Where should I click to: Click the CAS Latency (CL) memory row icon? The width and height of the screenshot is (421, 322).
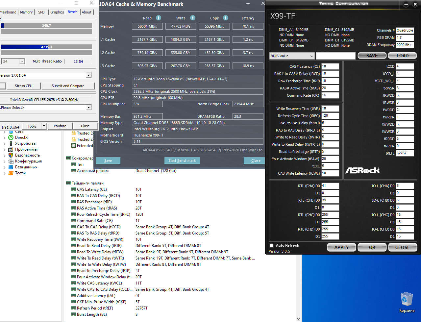tap(74, 189)
